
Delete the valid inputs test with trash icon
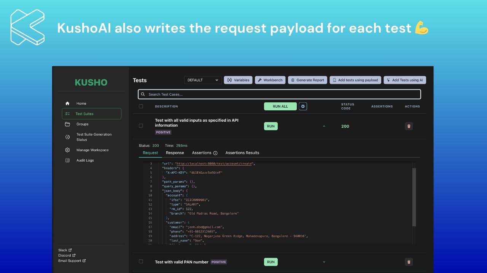click(x=409, y=126)
